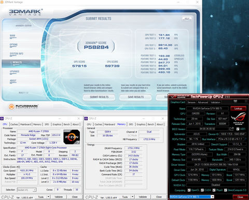This screenshot has height=200, width=249.
Task: Click the BIOS export share icon in GPU-Z
Action: [231, 129]
